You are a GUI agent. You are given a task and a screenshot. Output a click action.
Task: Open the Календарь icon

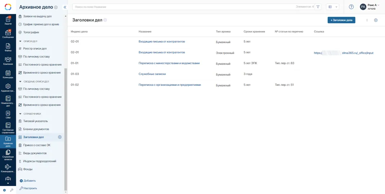[x=8, y=74]
